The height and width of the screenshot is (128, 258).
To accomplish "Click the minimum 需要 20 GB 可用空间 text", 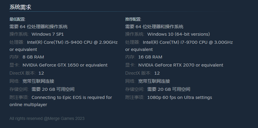I will (53, 89).
